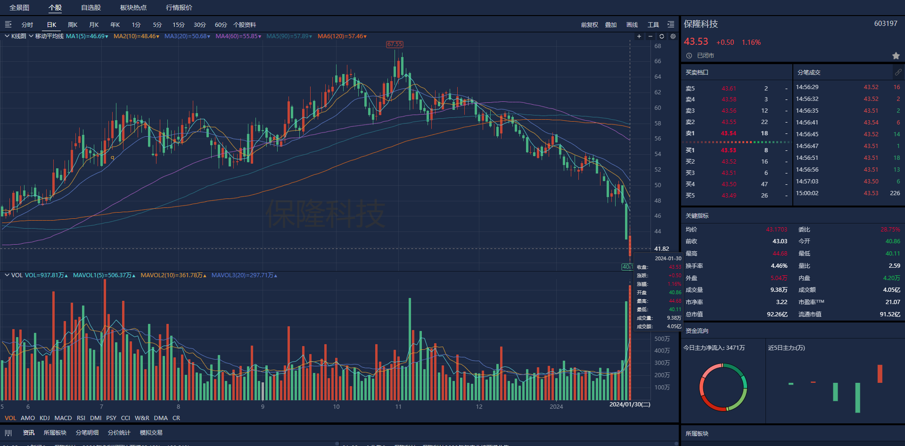This screenshot has width=905, height=446.
Task: Open the 自选股 top menu
Action: (91, 8)
